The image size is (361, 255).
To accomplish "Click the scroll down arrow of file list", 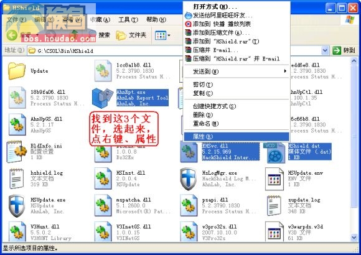I will pyautogui.click(x=354, y=238).
